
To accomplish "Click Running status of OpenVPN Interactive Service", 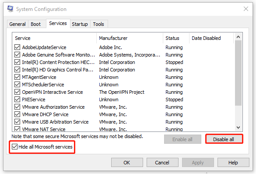I will [174, 92].
